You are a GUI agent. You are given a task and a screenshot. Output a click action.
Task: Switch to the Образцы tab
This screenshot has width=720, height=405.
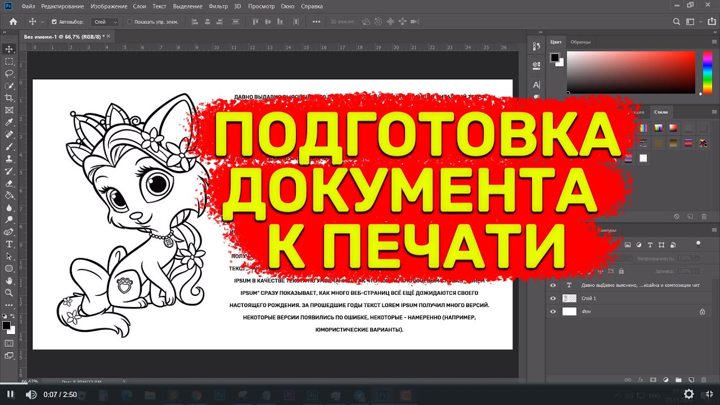click(x=580, y=42)
